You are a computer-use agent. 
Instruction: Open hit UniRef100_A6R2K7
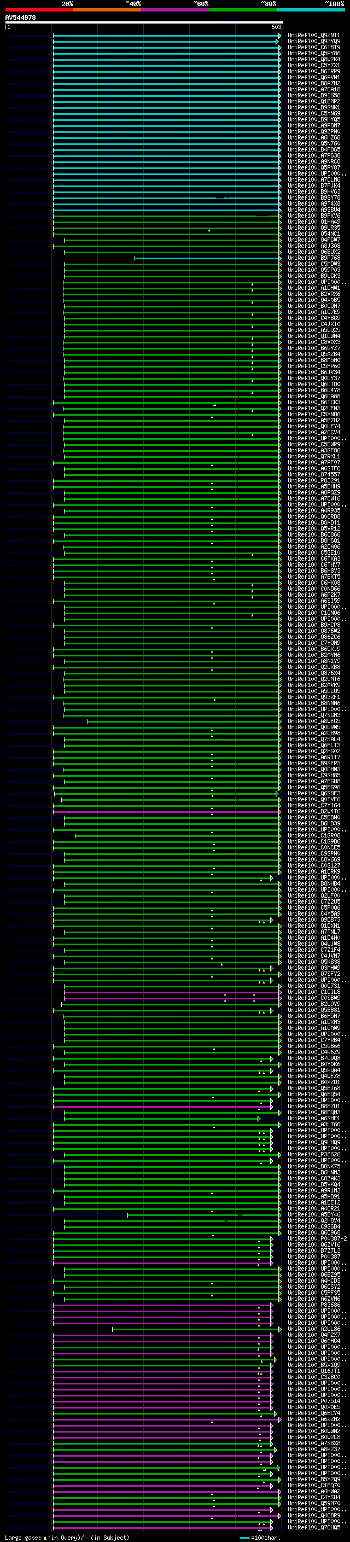pos(313,595)
